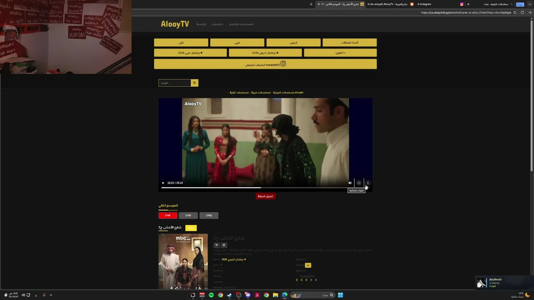Click the مسلسلات عربية breadcrumb link
This screenshot has width=534, height=300.
[260, 92]
